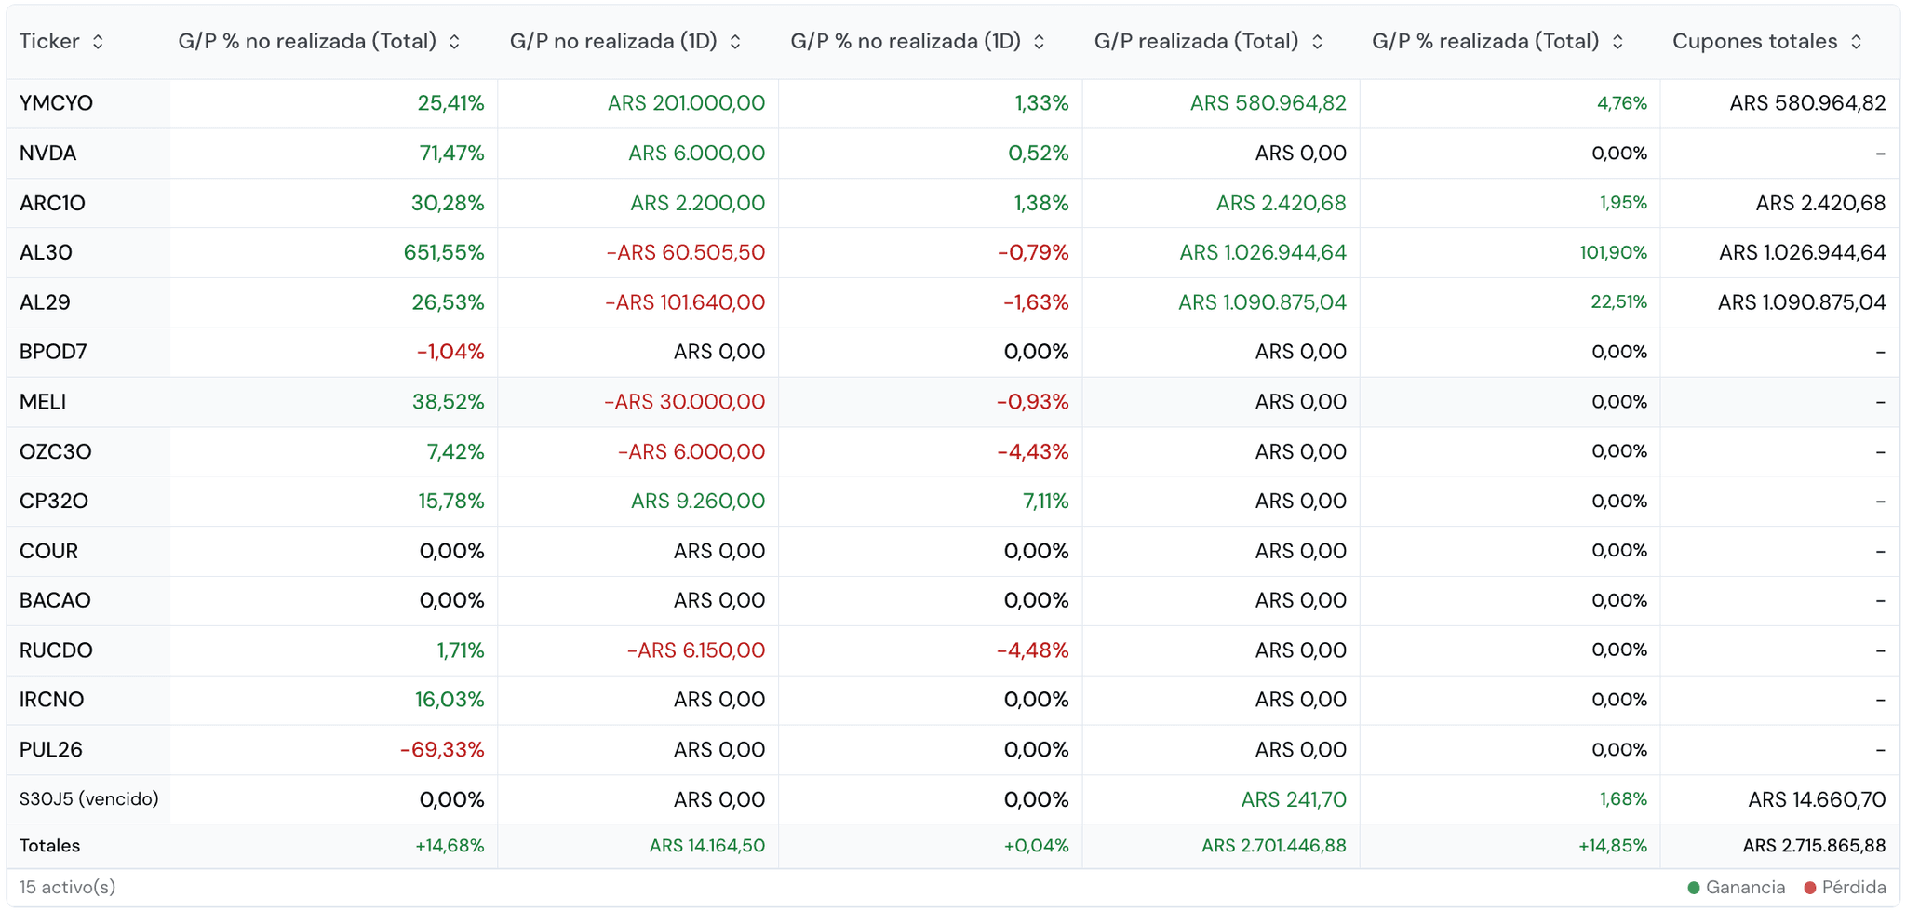Select the YMCYO ticker row
The image size is (1906, 911).
click(x=953, y=103)
